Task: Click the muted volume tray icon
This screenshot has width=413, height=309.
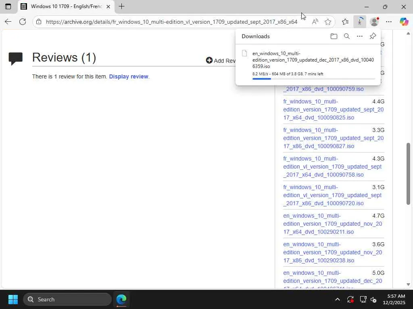Action: 373,299
